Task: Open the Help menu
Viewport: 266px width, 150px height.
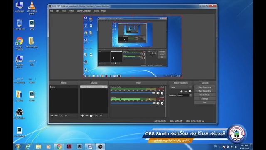Action: click(x=103, y=11)
